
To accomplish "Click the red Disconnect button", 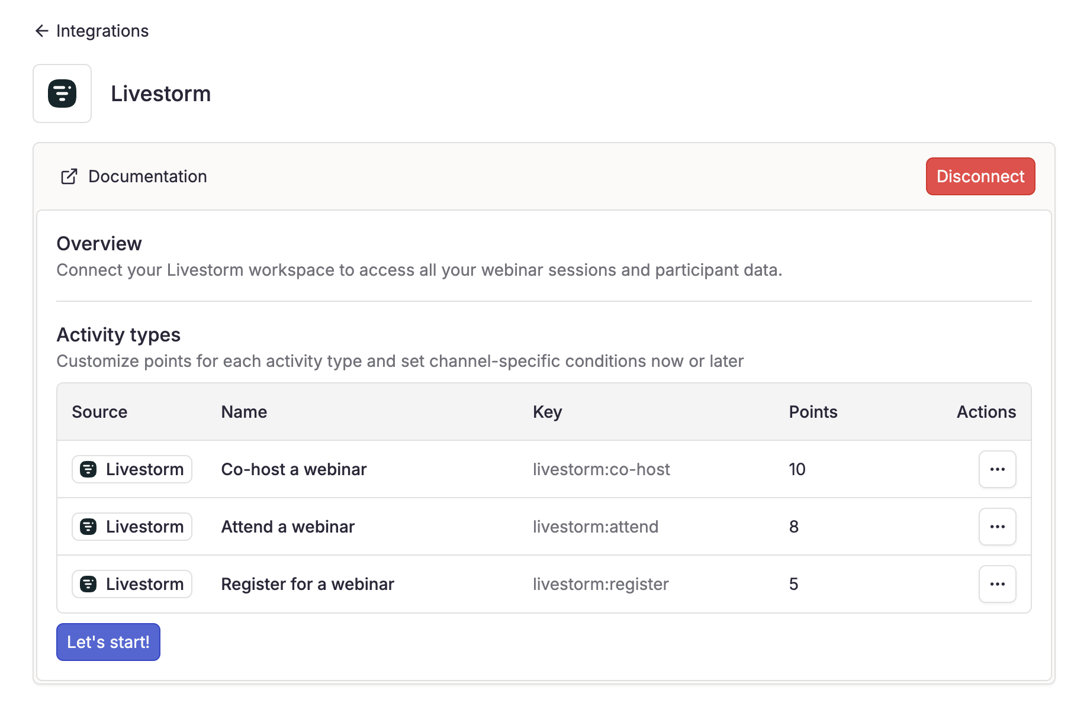I will pyautogui.click(x=980, y=176).
